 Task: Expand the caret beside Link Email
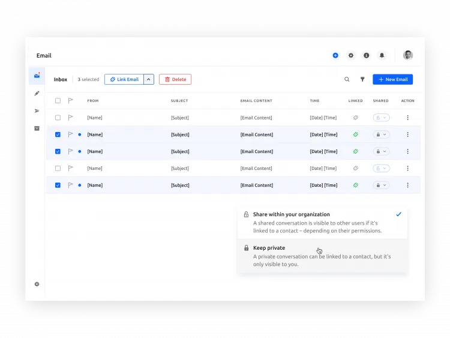149,79
